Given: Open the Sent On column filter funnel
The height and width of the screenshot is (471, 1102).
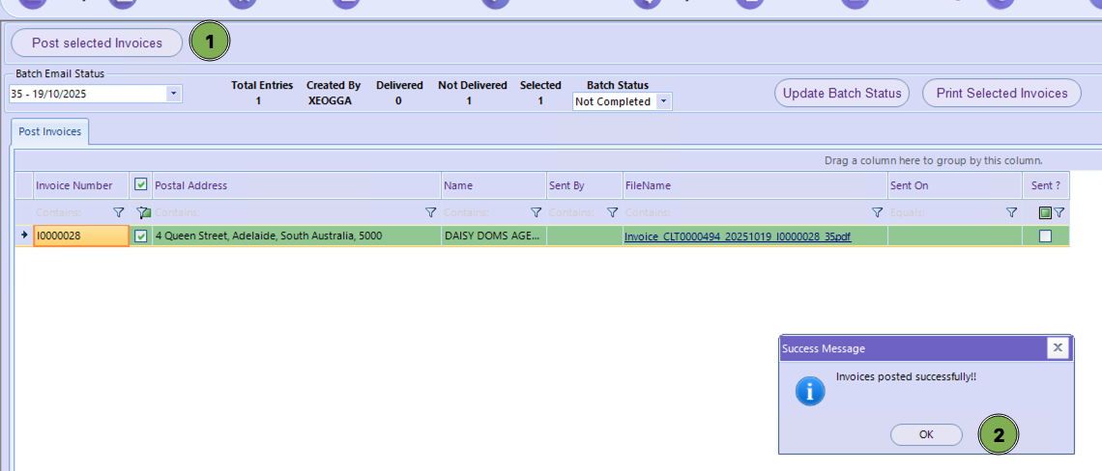Looking at the screenshot, I should (x=1011, y=212).
